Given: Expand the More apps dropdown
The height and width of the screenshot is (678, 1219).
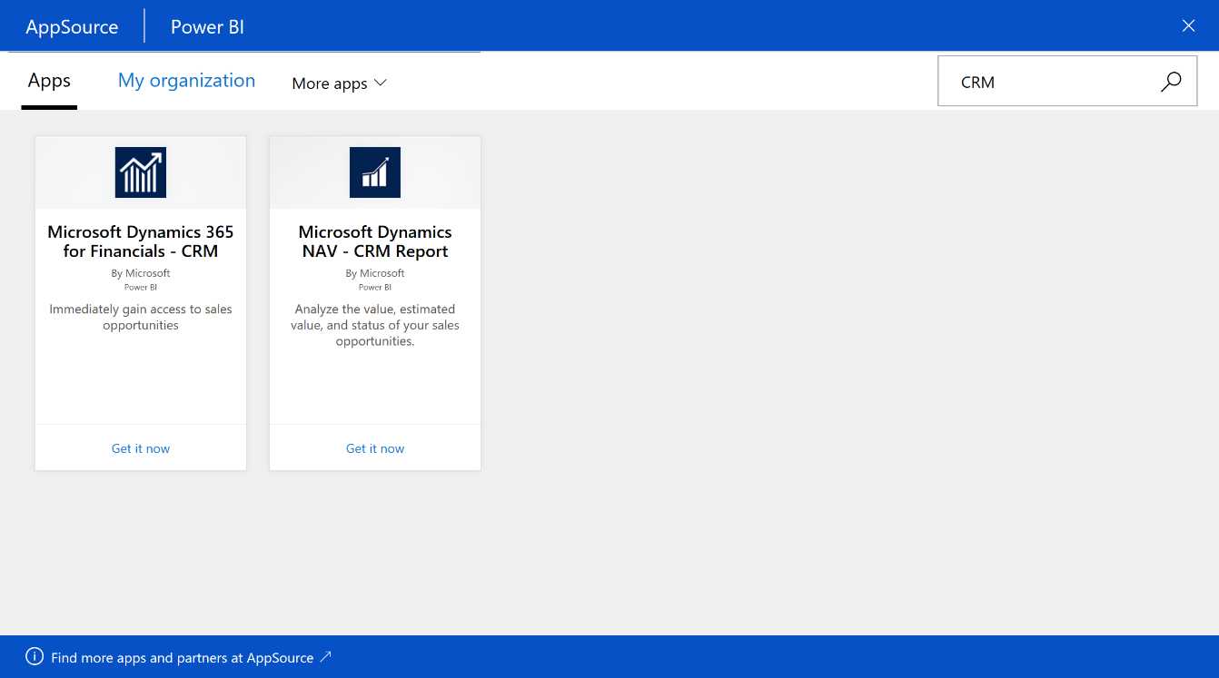Looking at the screenshot, I should (x=339, y=83).
